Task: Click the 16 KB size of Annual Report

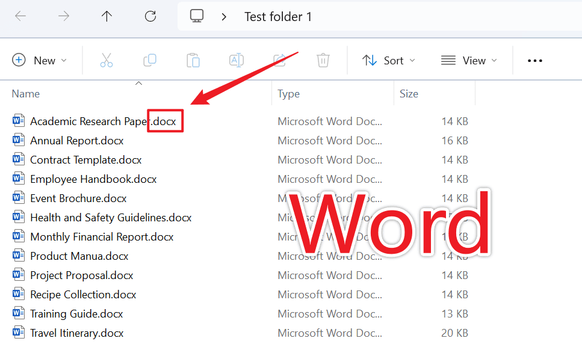Action: [x=454, y=141]
